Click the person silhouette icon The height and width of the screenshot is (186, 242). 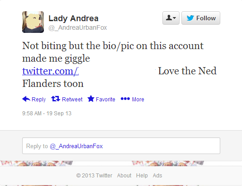pyautogui.click(x=169, y=18)
